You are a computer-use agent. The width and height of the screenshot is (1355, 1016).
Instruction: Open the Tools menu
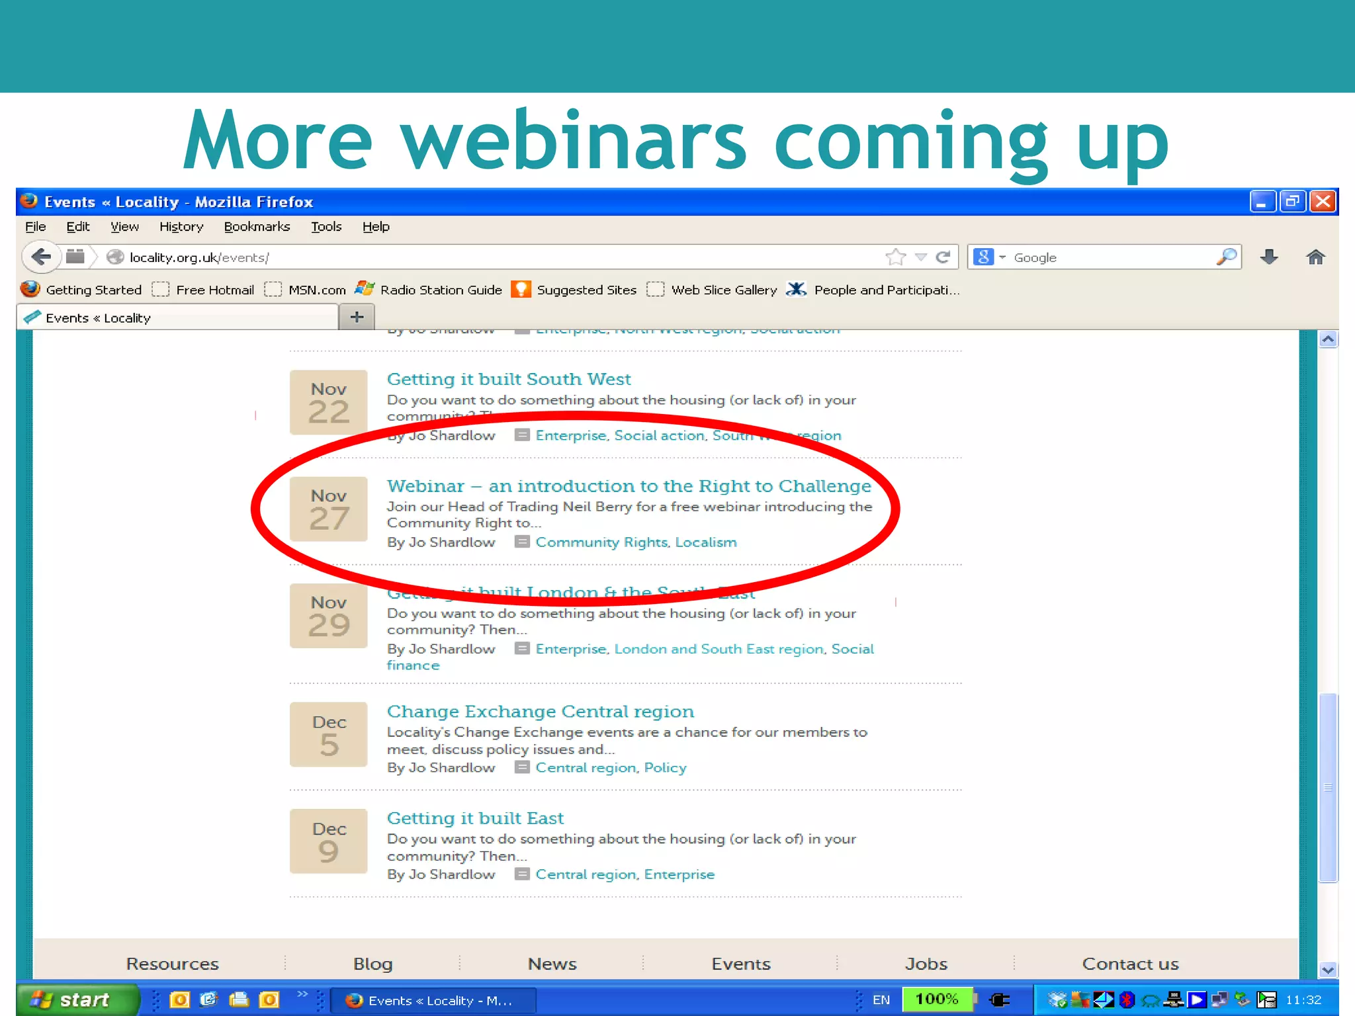coord(326,227)
